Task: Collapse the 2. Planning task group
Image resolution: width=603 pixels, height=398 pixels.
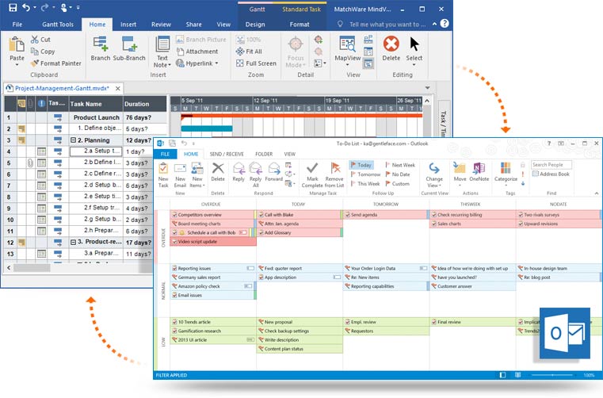Action: 73,140
